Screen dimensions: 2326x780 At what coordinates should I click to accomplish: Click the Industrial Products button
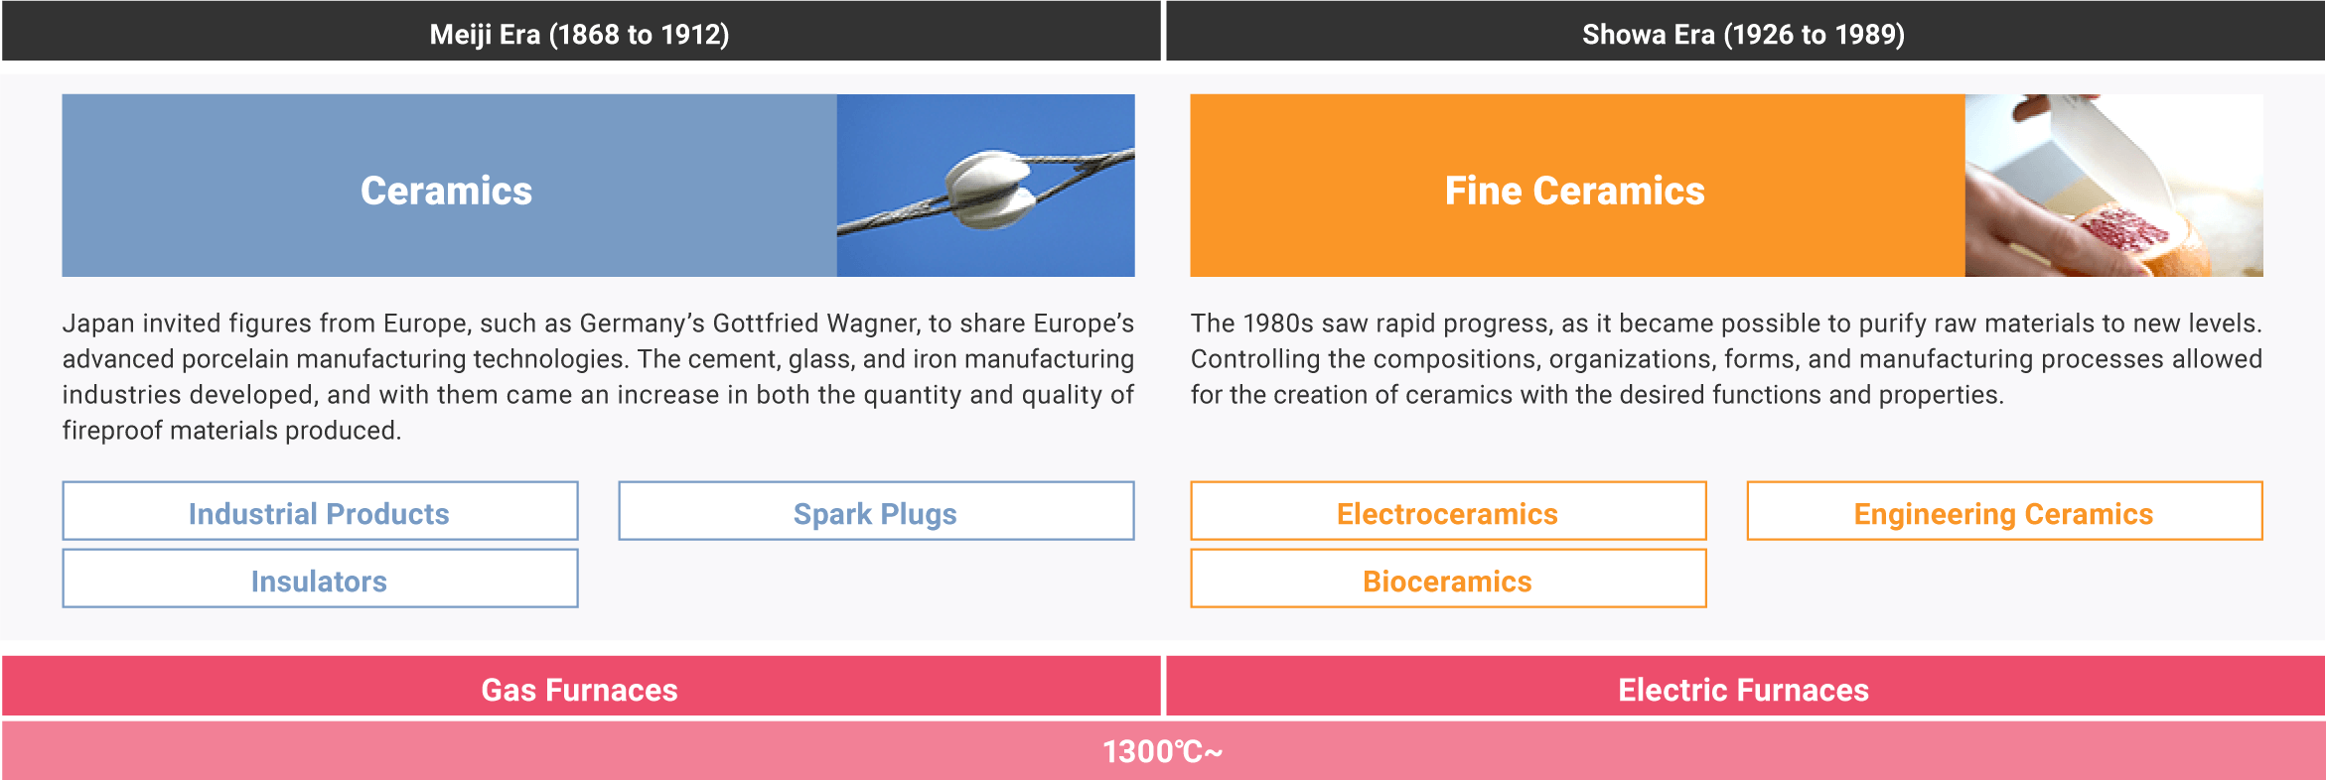pos(320,511)
